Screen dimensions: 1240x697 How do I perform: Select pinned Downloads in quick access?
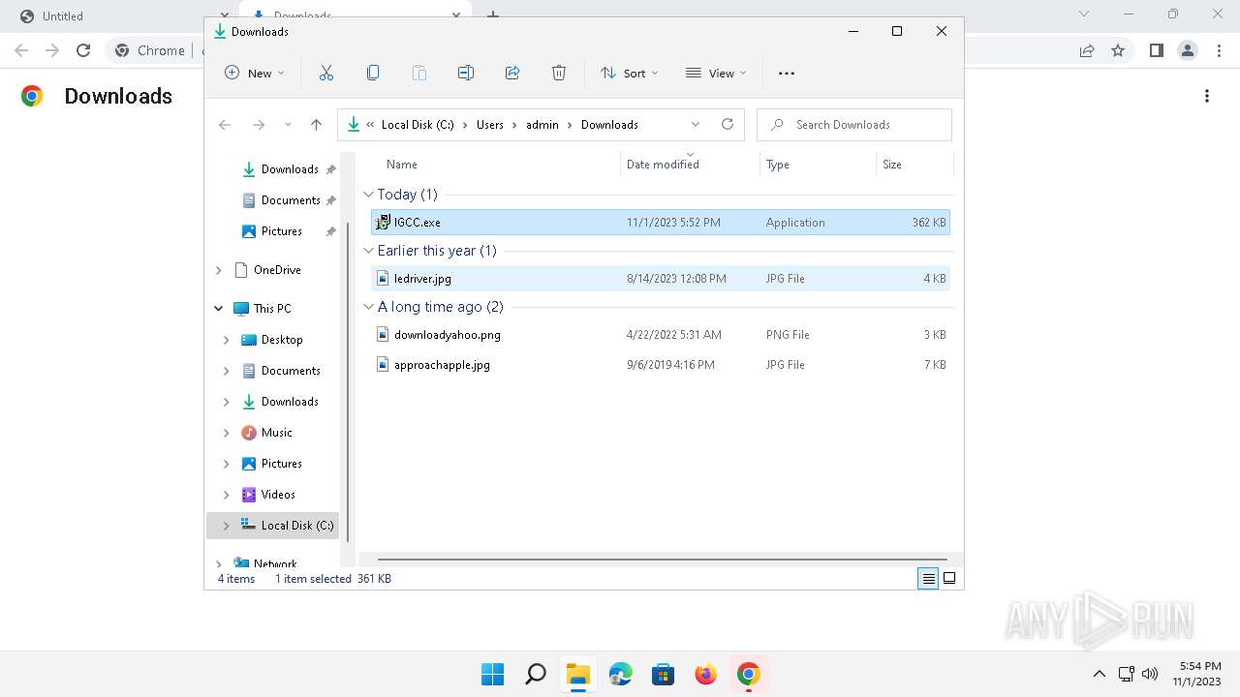(289, 169)
